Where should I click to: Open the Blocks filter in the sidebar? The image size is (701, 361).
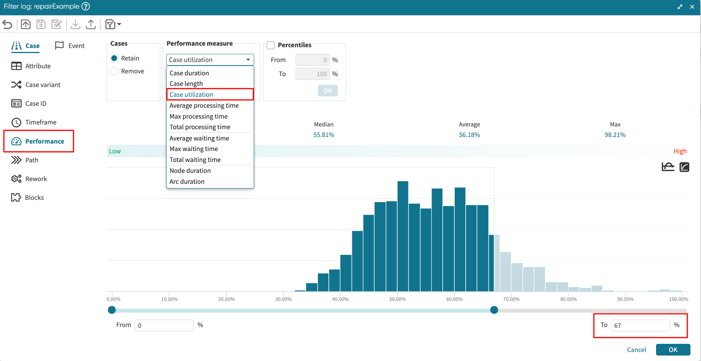point(34,197)
